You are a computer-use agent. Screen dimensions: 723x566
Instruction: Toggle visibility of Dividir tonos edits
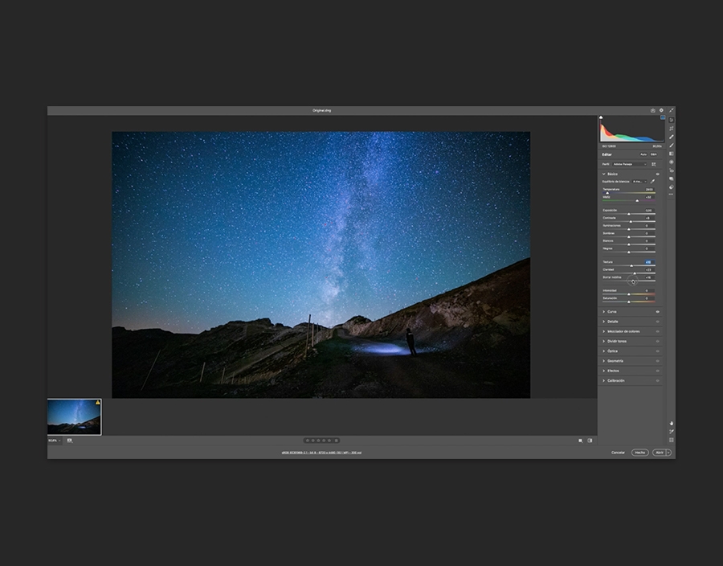657,342
